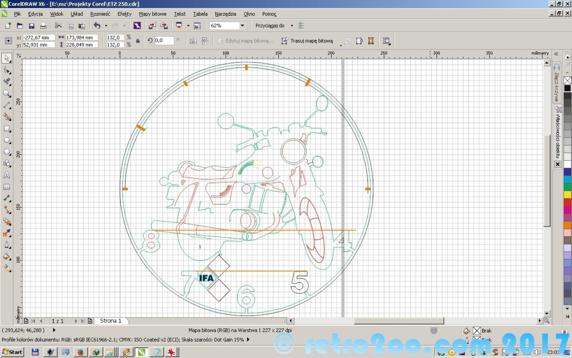Expand the Przyciągaj do dropdown

(x=292, y=26)
